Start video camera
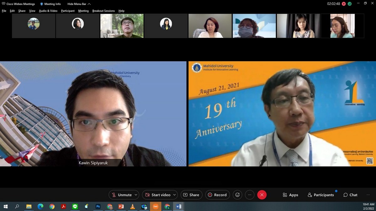The width and height of the screenshot is (376, 211). (x=157, y=195)
